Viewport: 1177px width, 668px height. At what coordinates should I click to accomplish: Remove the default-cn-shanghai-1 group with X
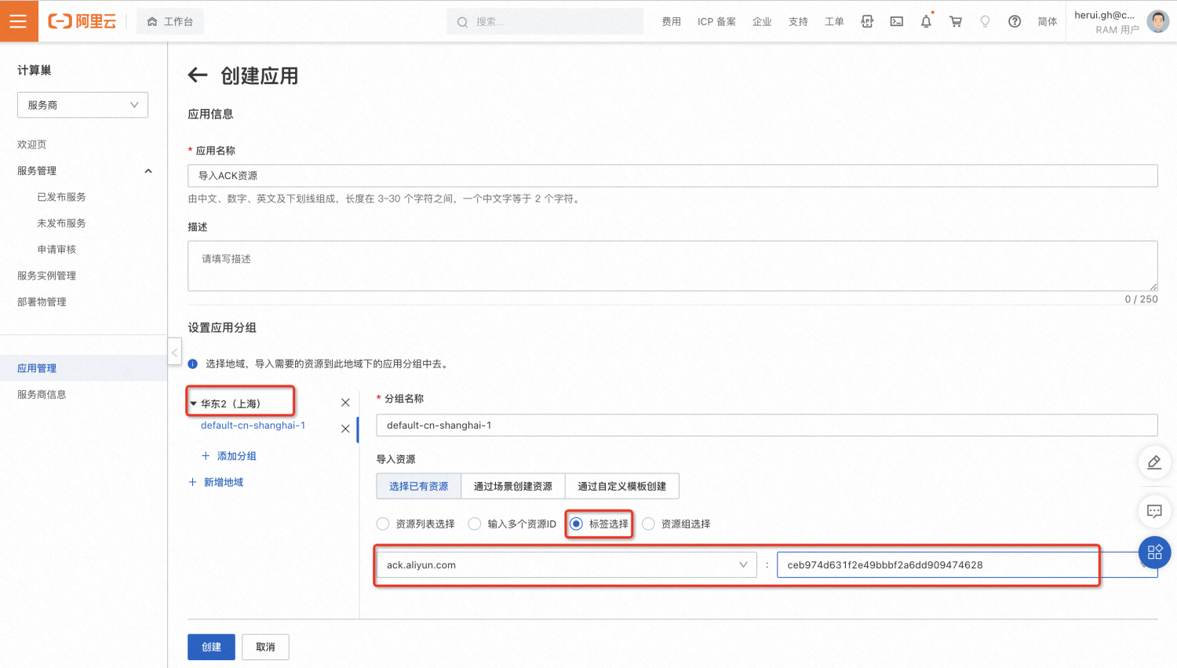point(345,429)
